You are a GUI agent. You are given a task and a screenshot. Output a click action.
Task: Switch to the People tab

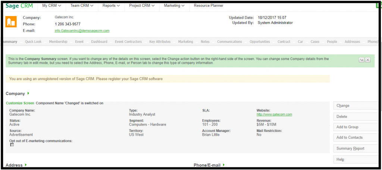332,42
